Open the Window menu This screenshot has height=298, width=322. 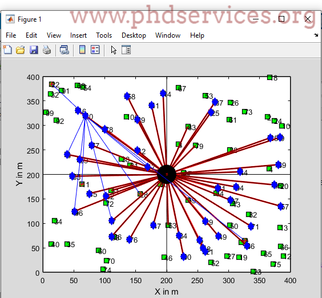pos(168,35)
